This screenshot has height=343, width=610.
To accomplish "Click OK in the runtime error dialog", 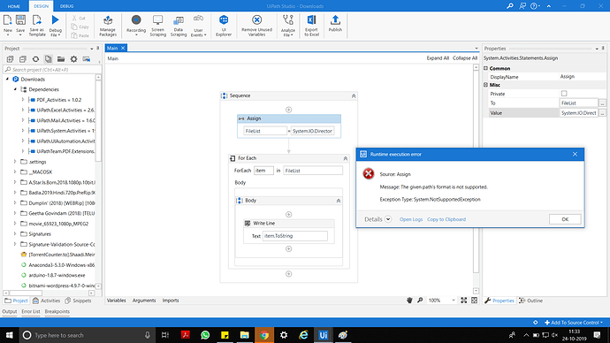I will (x=565, y=219).
